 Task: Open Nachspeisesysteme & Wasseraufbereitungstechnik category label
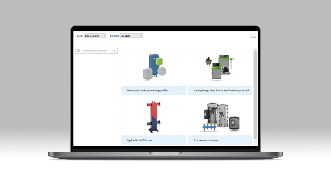pos(220,90)
